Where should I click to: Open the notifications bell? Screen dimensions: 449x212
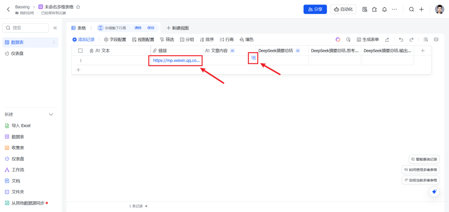click(x=385, y=10)
